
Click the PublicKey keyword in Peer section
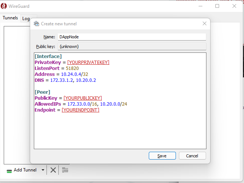(46, 98)
